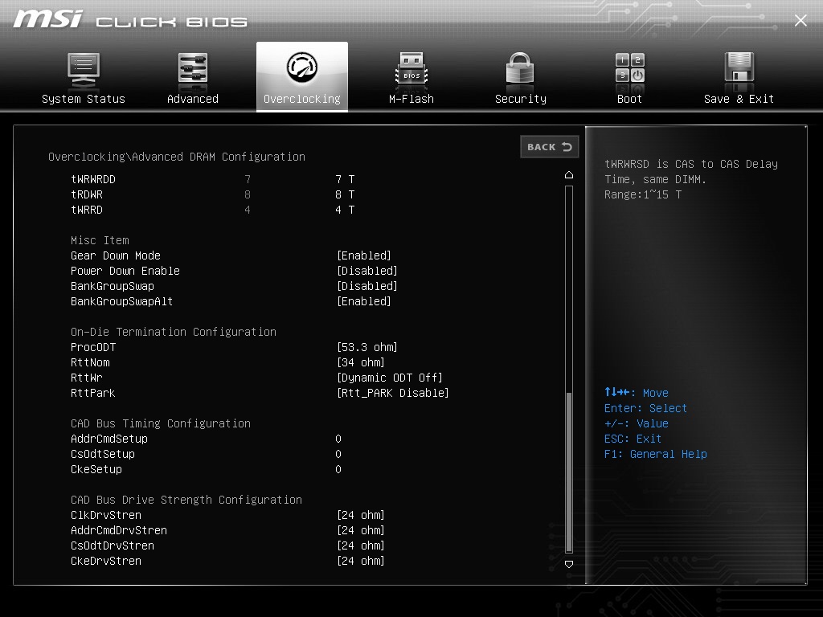Image resolution: width=823 pixels, height=617 pixels.
Task: Click the CsOdtSetup label
Action: 103,454
